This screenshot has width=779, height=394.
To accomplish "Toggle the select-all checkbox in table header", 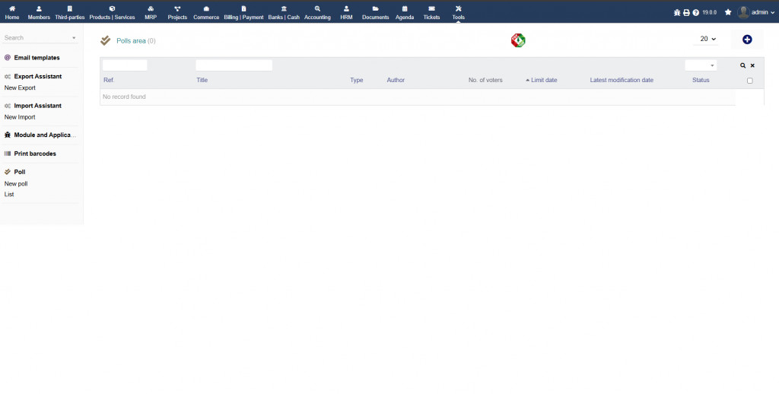I will click(x=749, y=81).
